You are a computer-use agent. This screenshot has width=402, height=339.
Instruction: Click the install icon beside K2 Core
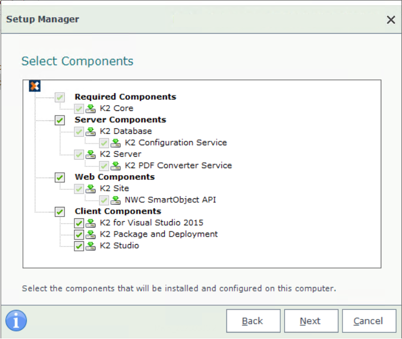90,109
